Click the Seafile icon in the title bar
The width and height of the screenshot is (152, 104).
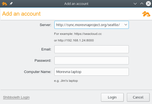(4, 4)
